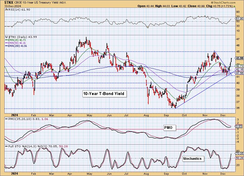This screenshot has height=176, width=244.
Task: Click the Stochastics annotation box
Action: coord(193,159)
